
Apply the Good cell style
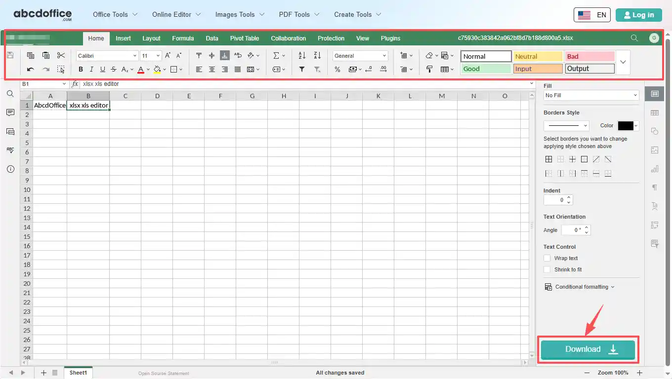(486, 69)
